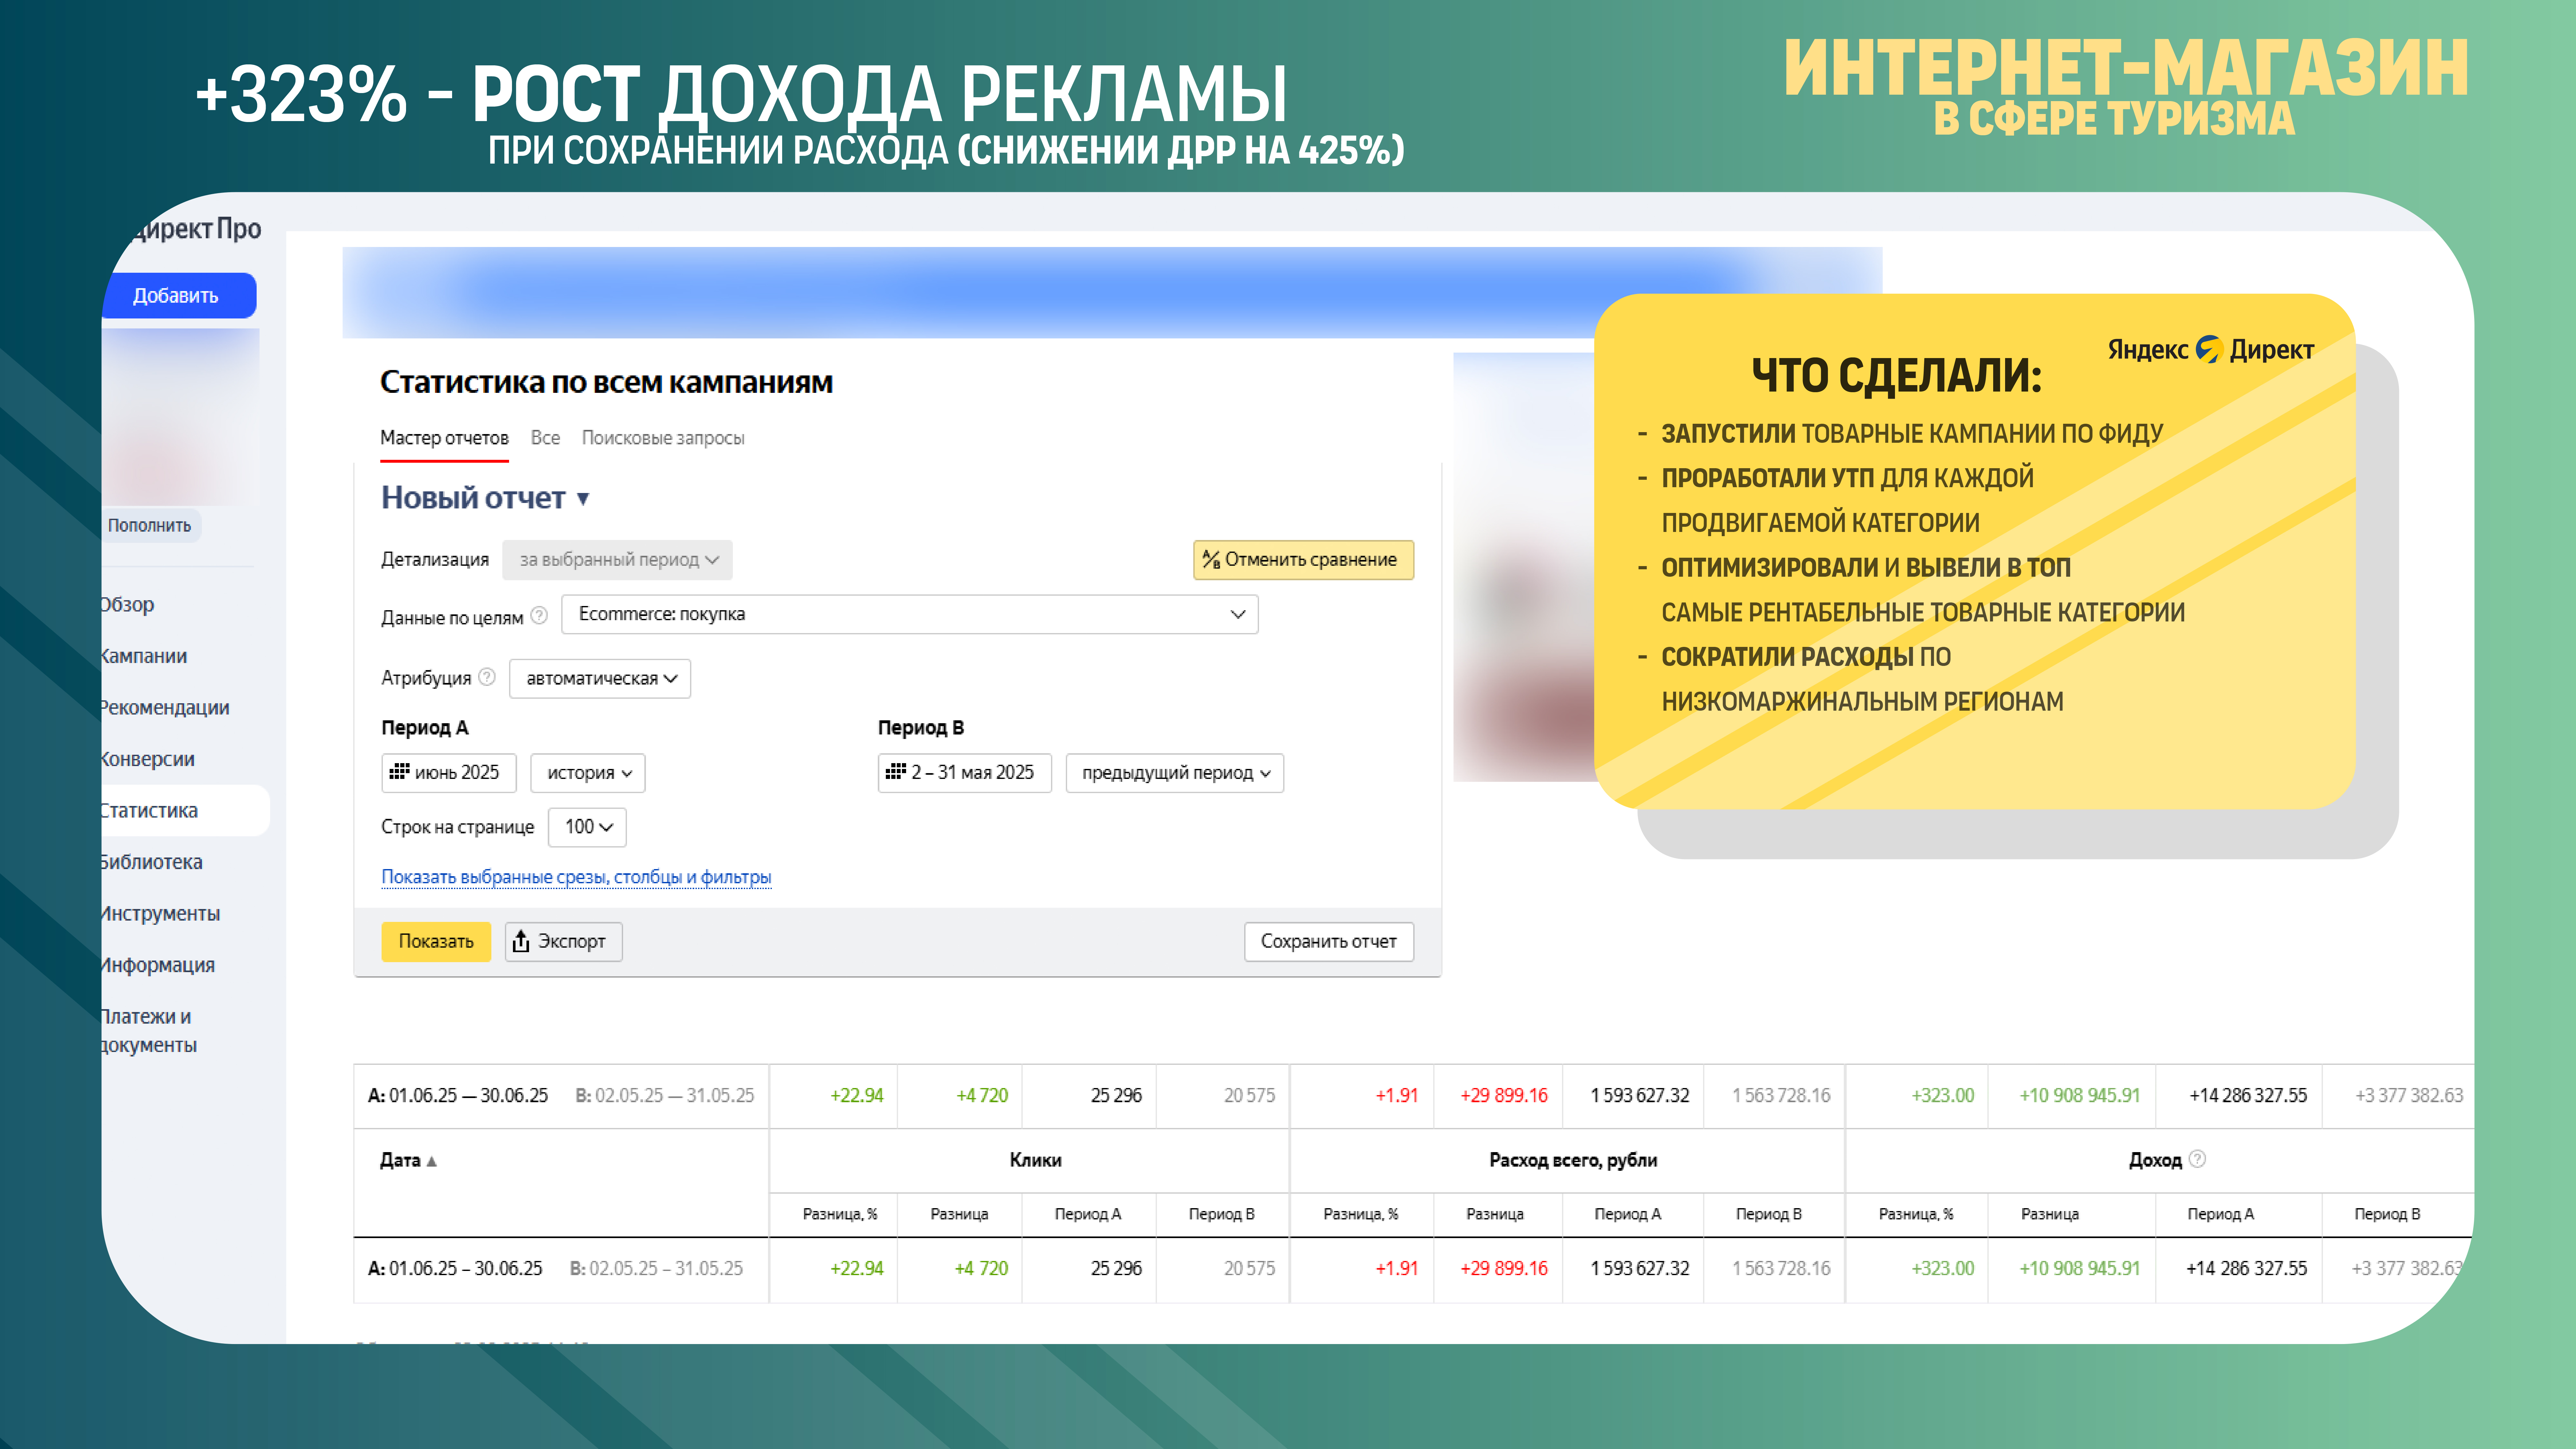
Task: Switch to the Все tab
Action: coord(545,438)
